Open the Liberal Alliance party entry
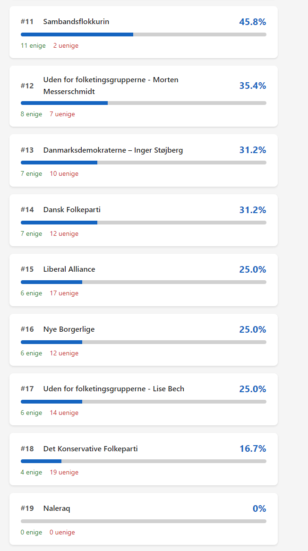Image resolution: width=308 pixels, height=551 pixels. point(69,269)
